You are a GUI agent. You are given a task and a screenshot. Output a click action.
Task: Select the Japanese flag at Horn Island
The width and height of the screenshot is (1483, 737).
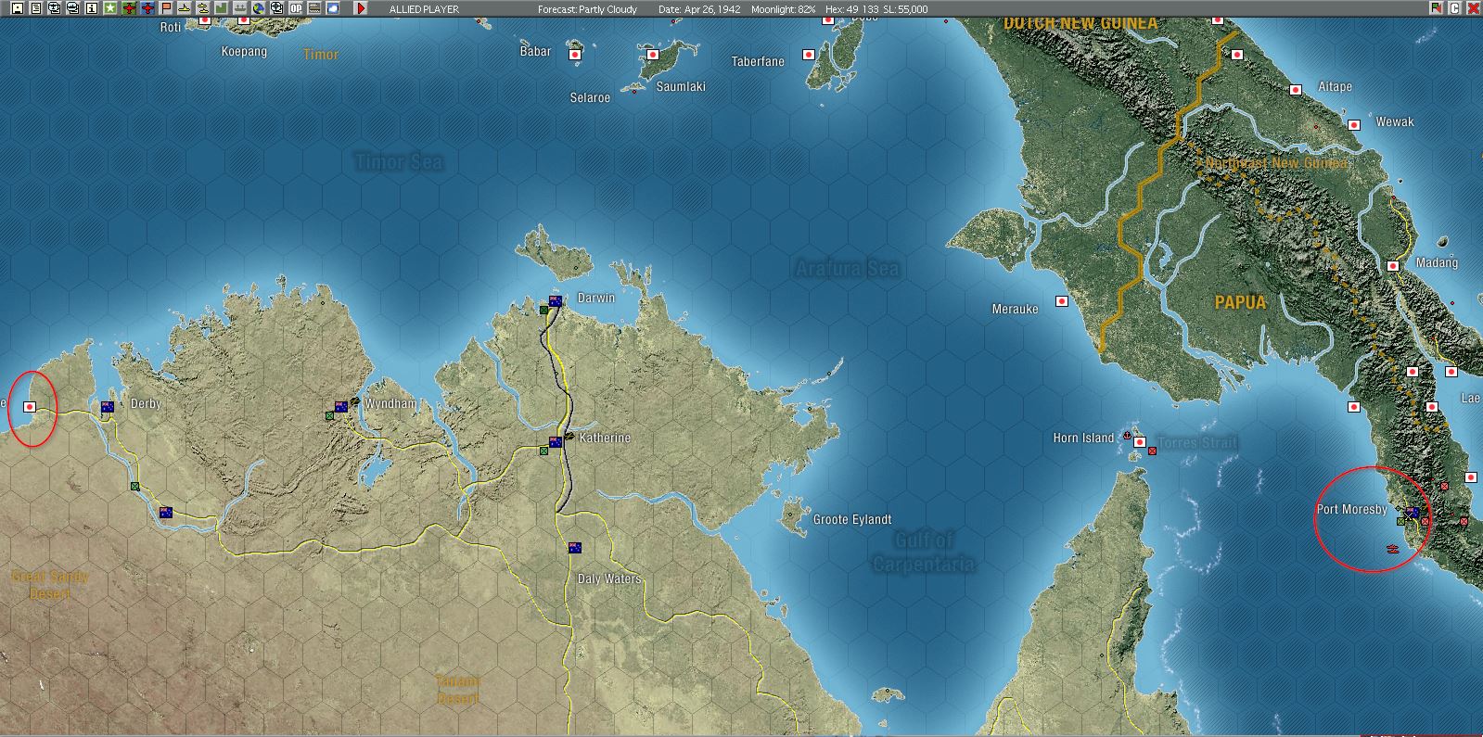click(x=1140, y=442)
